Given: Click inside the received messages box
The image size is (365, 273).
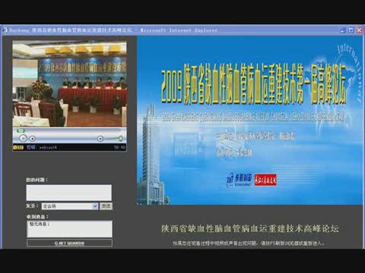Looking at the screenshot, I should click(69, 229).
